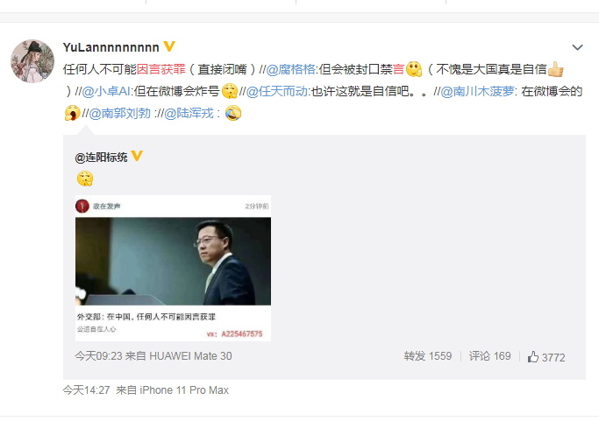
Task: Click the gold V verified badge by YuLannnnnnnnn
Action: [x=169, y=46]
